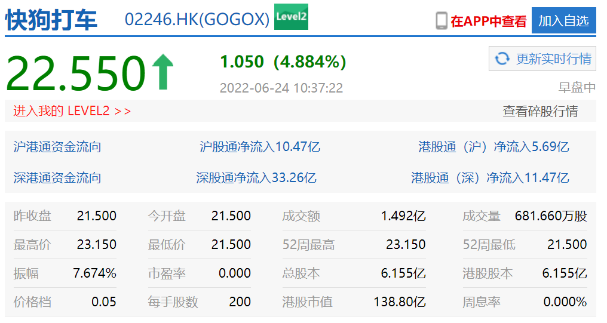Click the 22.550 current price
The width and height of the screenshot is (607, 323).
point(75,73)
